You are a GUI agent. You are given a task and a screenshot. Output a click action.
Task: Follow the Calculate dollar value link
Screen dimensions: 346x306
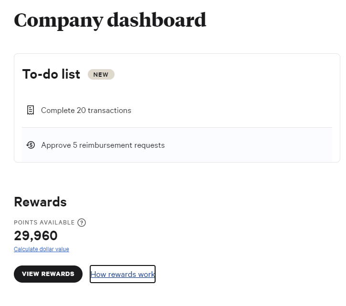[42, 249]
